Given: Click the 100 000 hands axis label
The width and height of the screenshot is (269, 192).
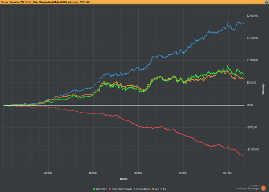Looking at the screenshot, I should (x=227, y=173).
